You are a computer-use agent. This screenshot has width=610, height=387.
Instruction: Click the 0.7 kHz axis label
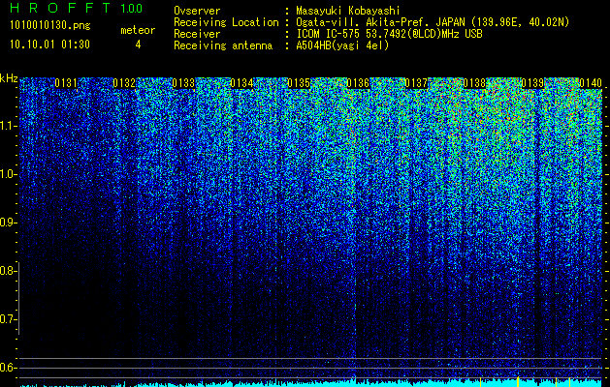click(x=8, y=319)
